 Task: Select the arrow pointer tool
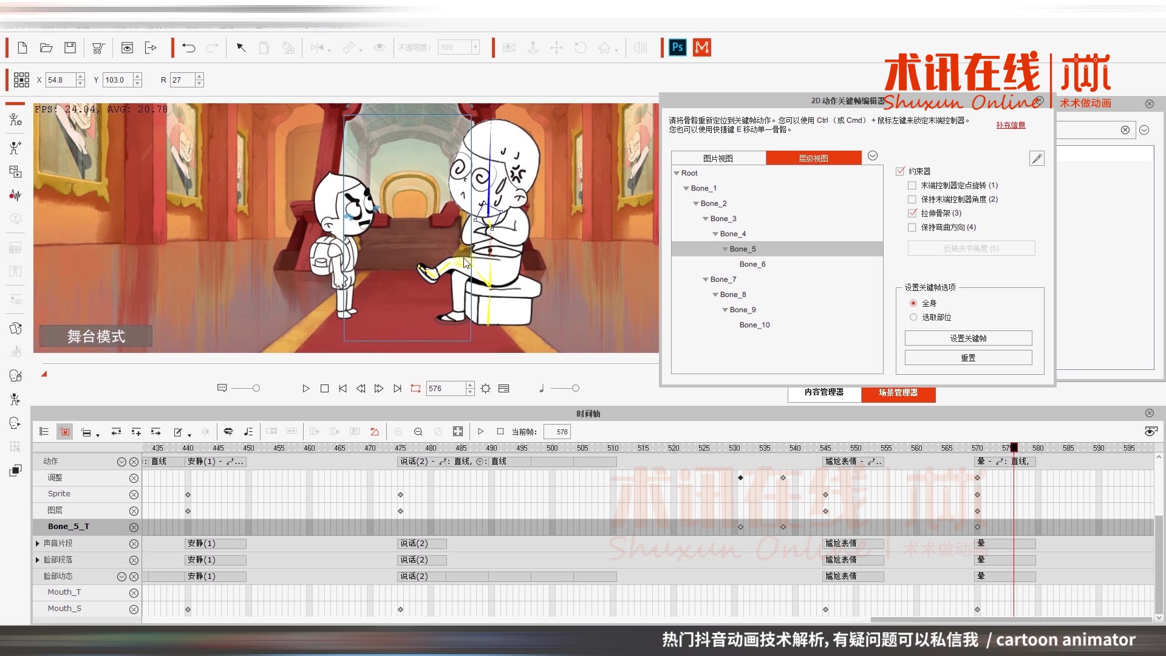coord(241,47)
